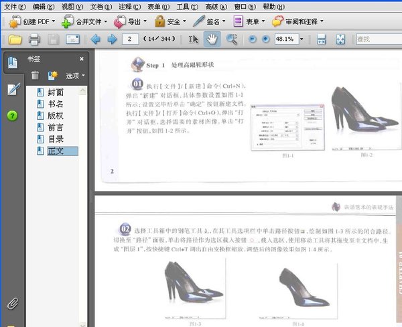
Task: Go to next page with right arrow
Action: tap(113, 40)
